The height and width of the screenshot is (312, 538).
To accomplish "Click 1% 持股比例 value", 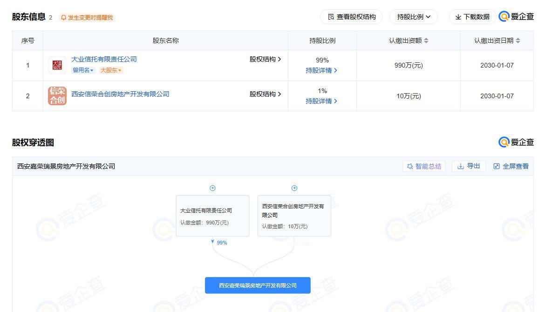I will tap(322, 91).
